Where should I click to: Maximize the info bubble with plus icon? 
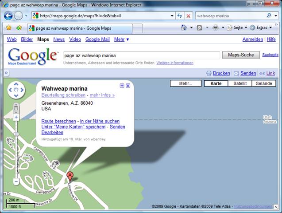(x=122, y=86)
